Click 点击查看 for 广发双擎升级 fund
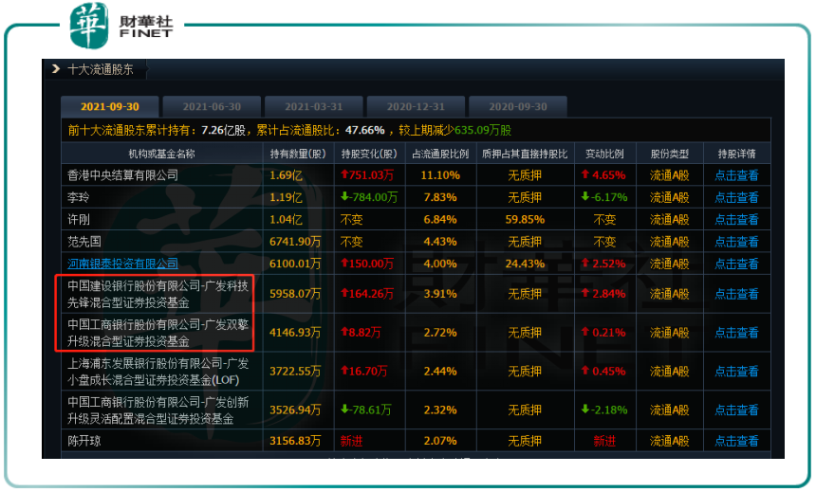Screen dimensions: 816x492 pos(736,333)
